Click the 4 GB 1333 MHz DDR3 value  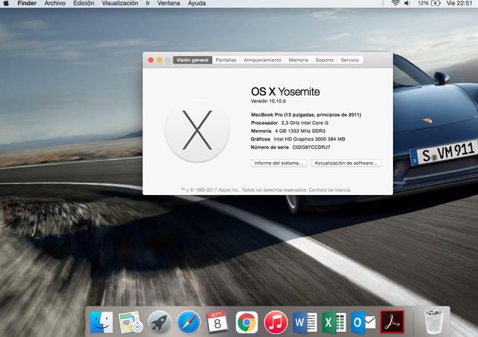tap(300, 131)
